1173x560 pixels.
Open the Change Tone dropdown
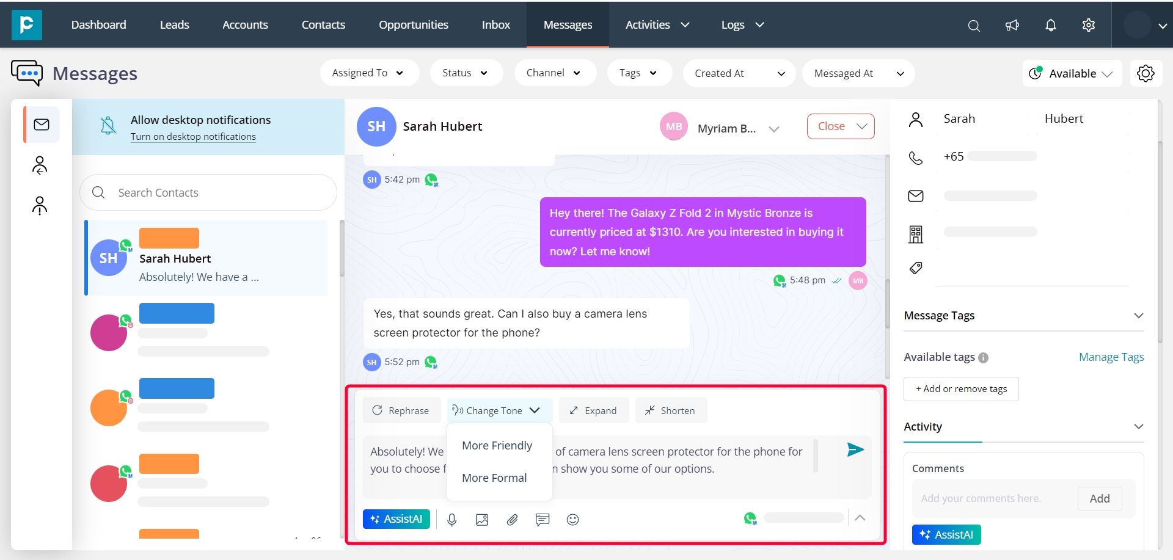[x=499, y=410]
